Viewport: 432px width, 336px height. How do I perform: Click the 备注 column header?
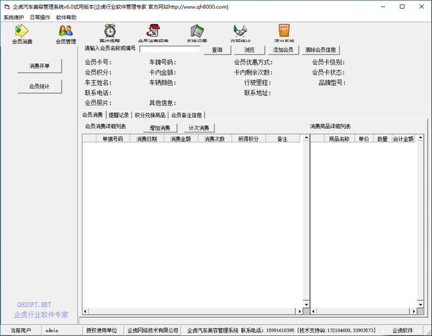click(283, 138)
